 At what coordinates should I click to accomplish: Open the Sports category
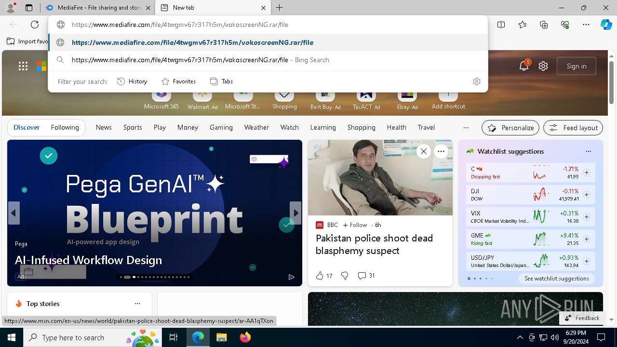coord(133,128)
